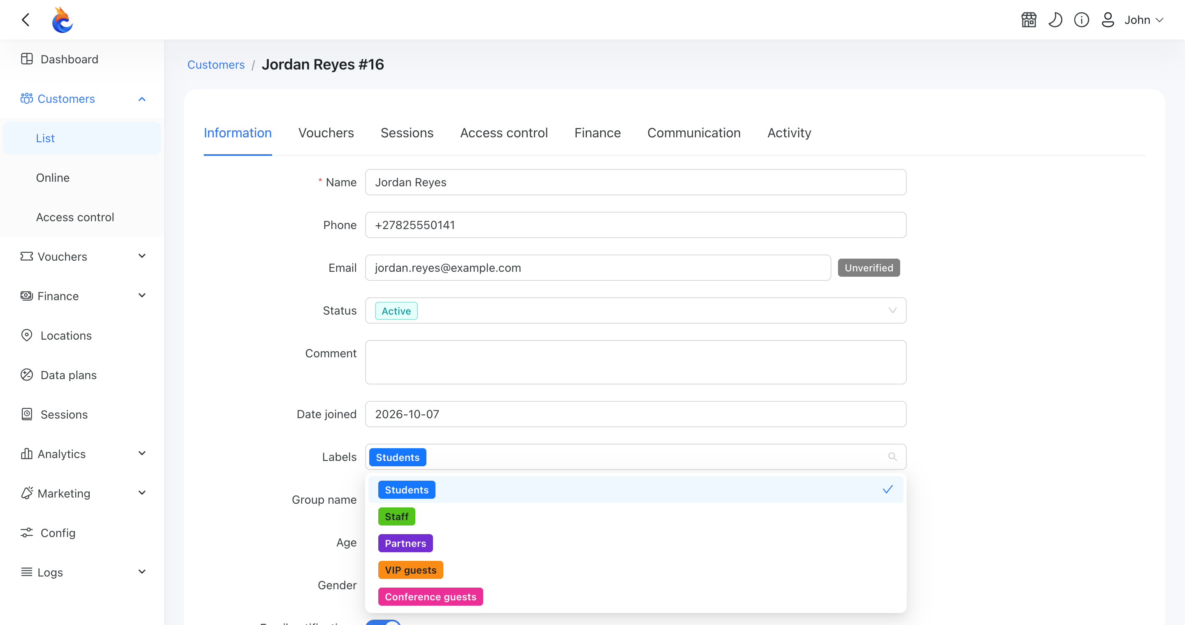
Task: Open the Status dropdown
Action: (x=635, y=310)
